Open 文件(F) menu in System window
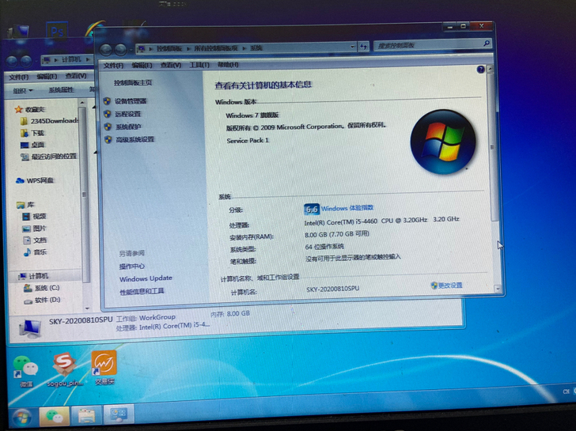This screenshot has width=576, height=431. (113, 66)
